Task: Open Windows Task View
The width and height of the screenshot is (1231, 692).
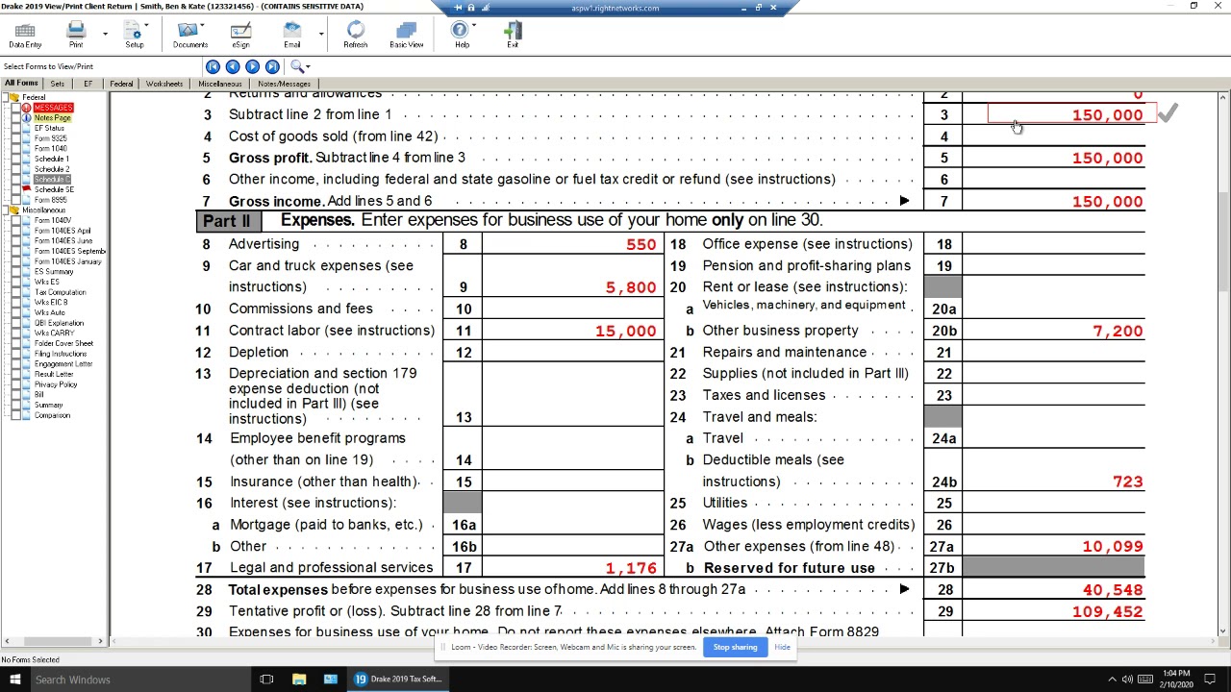Action: 266,680
